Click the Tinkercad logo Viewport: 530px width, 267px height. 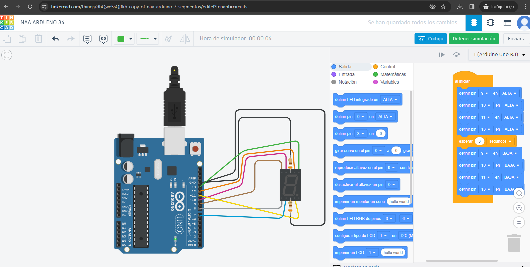pyautogui.click(x=7, y=23)
